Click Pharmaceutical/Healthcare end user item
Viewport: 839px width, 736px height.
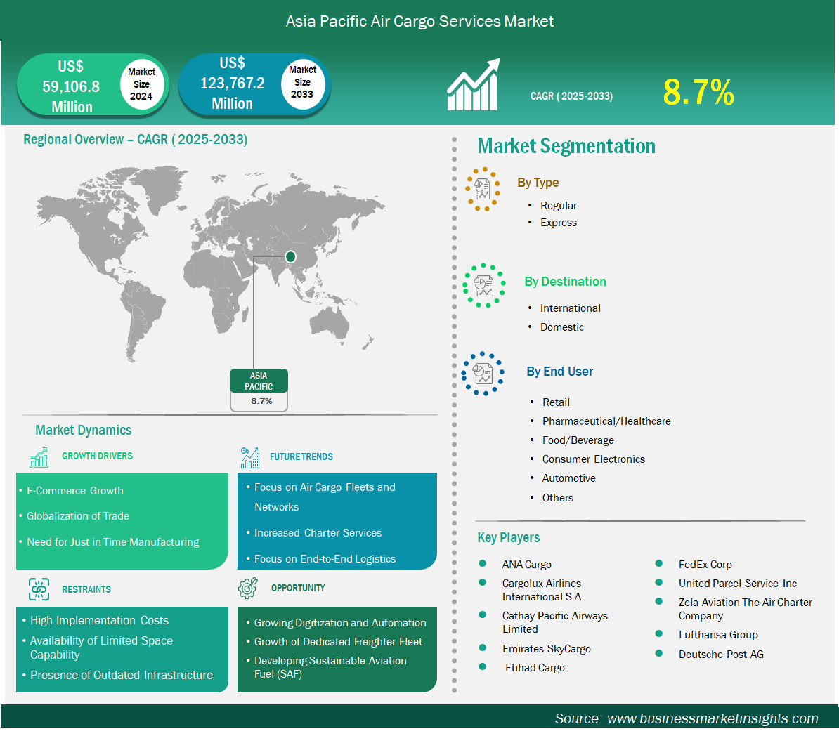[x=606, y=421]
